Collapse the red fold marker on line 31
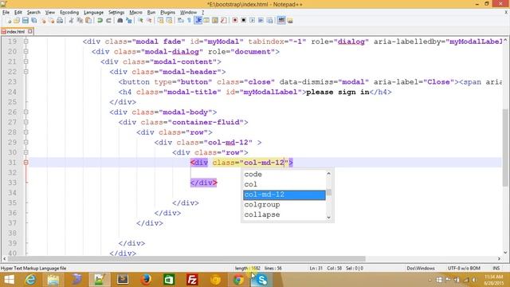 pyautogui.click(x=25, y=163)
